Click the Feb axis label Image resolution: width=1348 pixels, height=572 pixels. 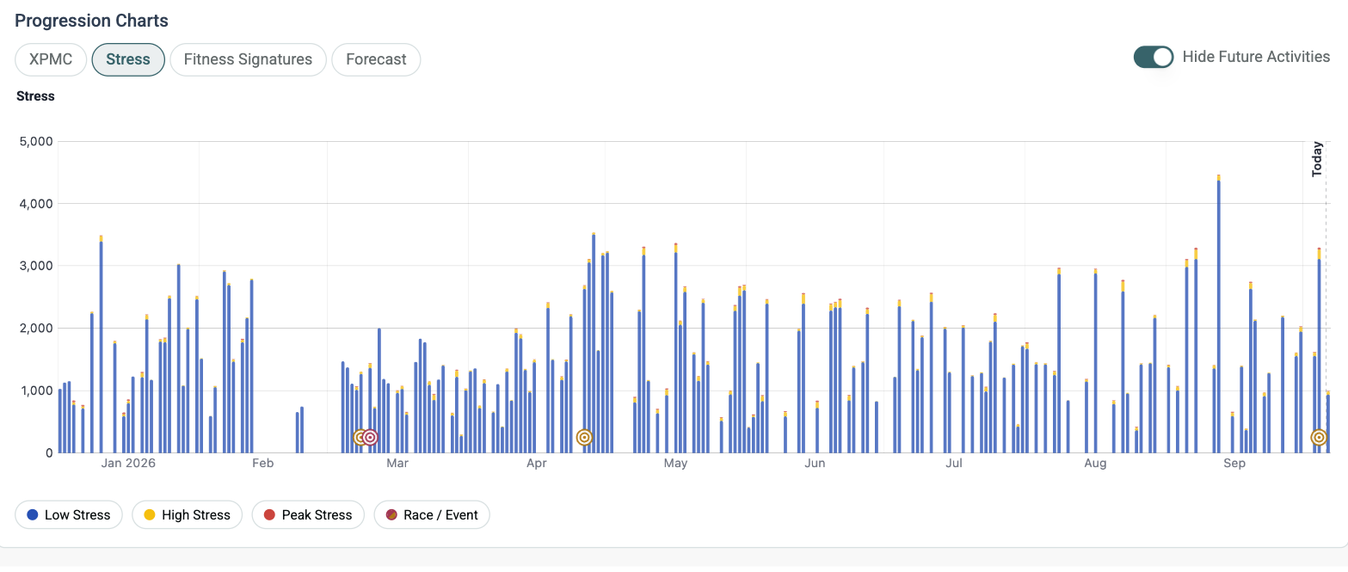coord(262,464)
